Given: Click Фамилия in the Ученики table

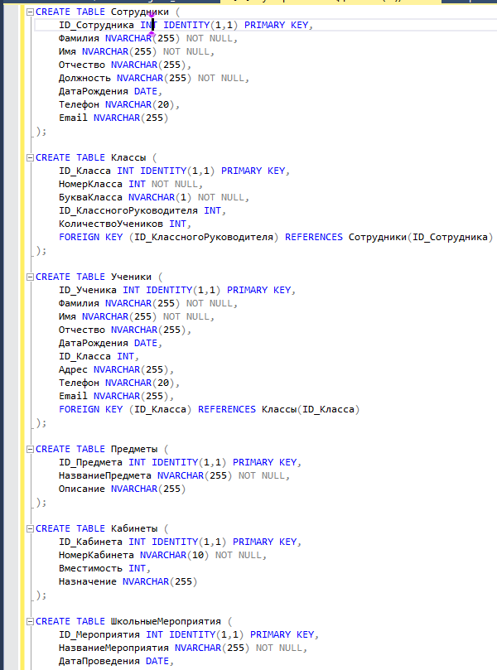Looking at the screenshot, I should (79, 303).
